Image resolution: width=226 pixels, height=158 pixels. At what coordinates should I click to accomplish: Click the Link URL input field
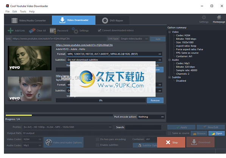[59, 39]
